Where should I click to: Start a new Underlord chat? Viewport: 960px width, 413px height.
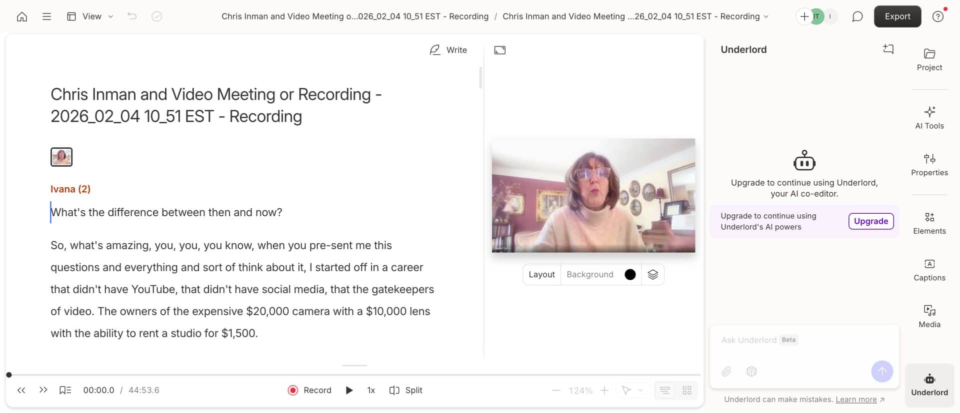[x=888, y=49]
